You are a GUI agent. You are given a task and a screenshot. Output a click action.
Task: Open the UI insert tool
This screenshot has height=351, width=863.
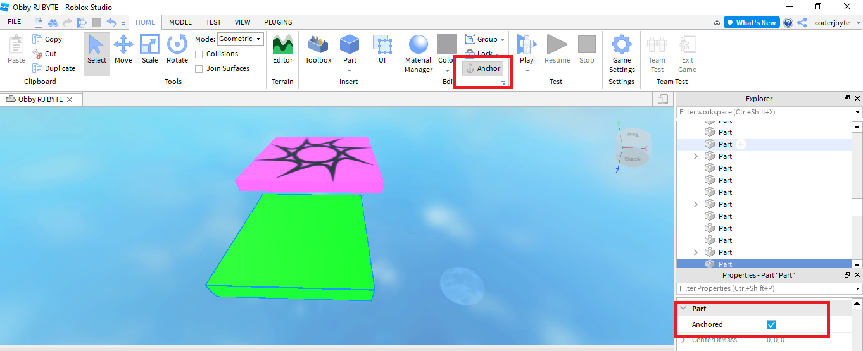point(382,49)
